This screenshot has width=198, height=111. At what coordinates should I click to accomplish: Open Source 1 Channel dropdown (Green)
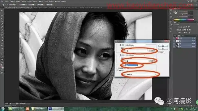[x=137, y=51]
